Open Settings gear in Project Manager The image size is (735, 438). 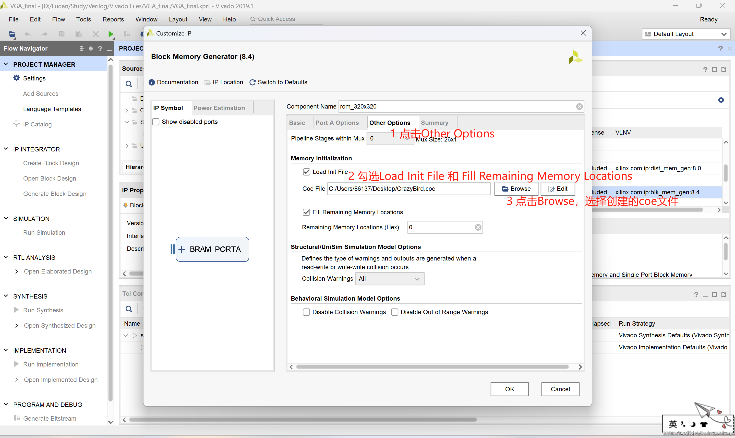coord(17,78)
